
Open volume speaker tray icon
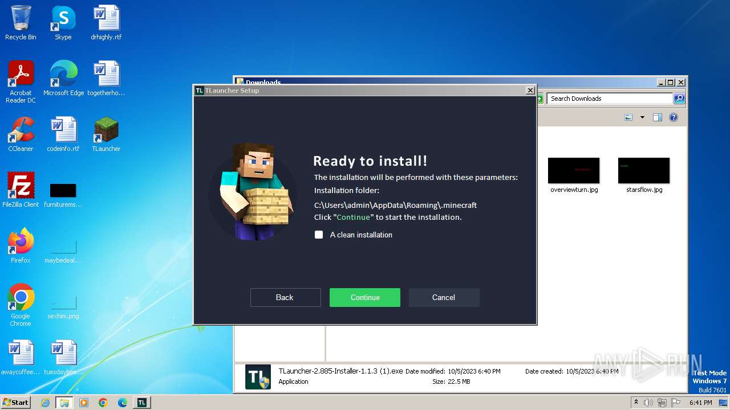(x=648, y=403)
